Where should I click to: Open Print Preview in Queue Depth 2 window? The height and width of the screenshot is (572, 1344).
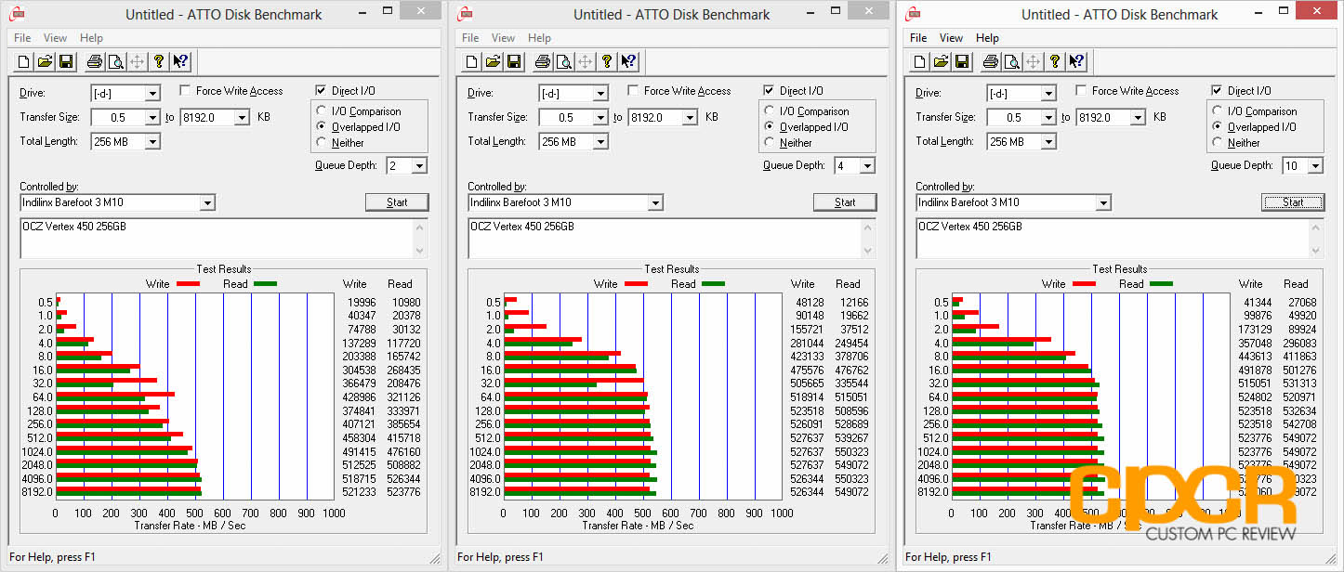(115, 61)
